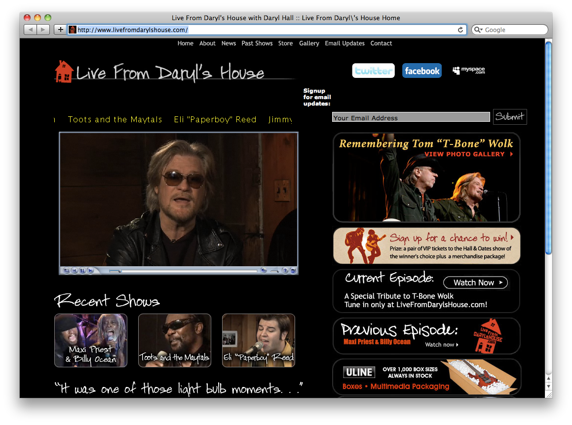
Task: Click Eli "Paperboy" Reed ticker text
Action: (215, 119)
